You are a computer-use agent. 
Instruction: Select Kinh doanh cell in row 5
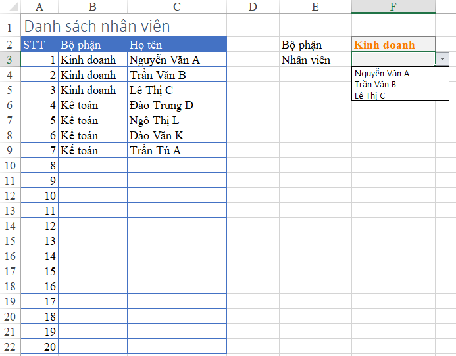93,90
